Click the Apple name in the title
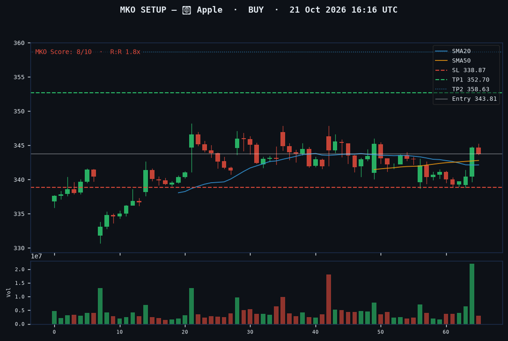This screenshot has height=341, width=508. tap(210, 10)
